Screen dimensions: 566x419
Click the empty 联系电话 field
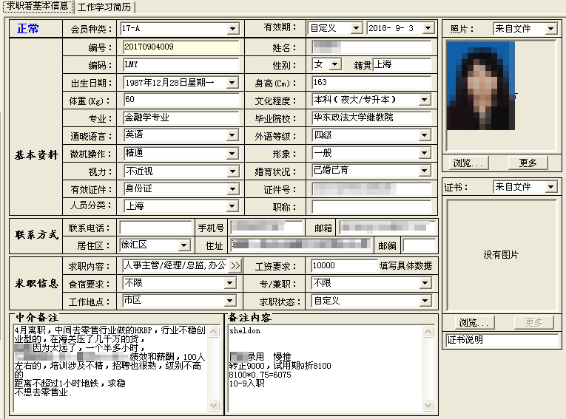click(x=155, y=228)
